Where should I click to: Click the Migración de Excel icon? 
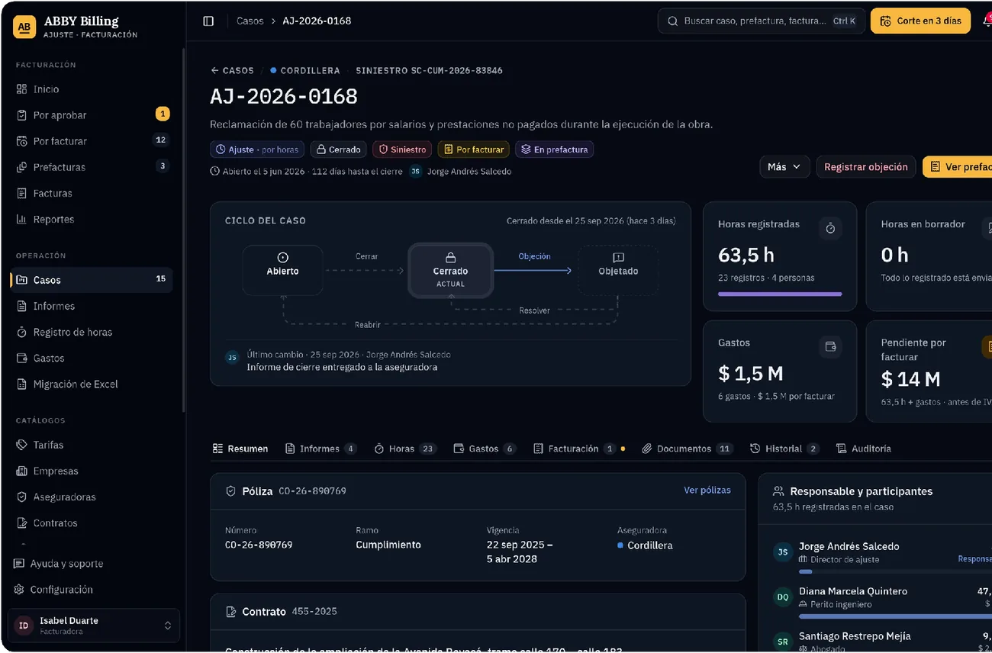point(21,384)
